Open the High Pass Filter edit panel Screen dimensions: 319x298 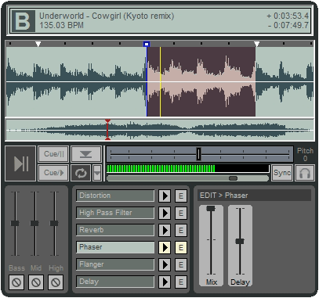pos(181,213)
